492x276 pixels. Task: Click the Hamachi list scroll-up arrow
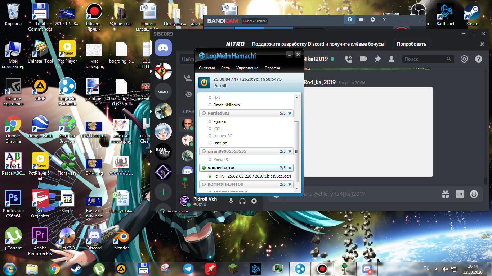297,97
